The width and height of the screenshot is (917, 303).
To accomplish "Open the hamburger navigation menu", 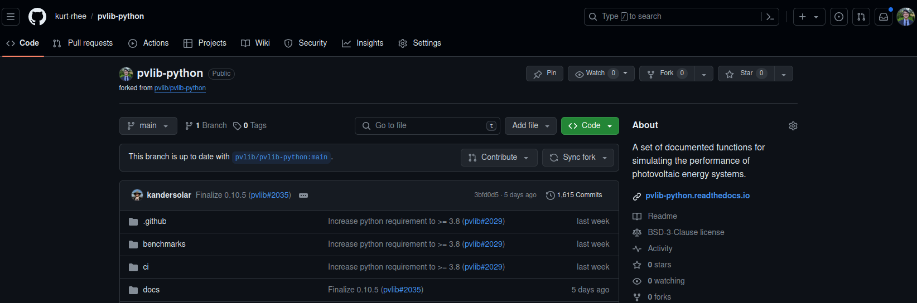I will 11,17.
